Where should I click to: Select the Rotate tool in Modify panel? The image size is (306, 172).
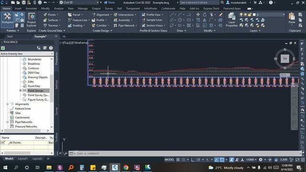pyautogui.click(x=205, y=15)
